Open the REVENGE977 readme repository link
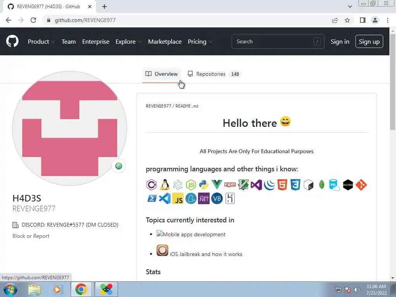 158,106
